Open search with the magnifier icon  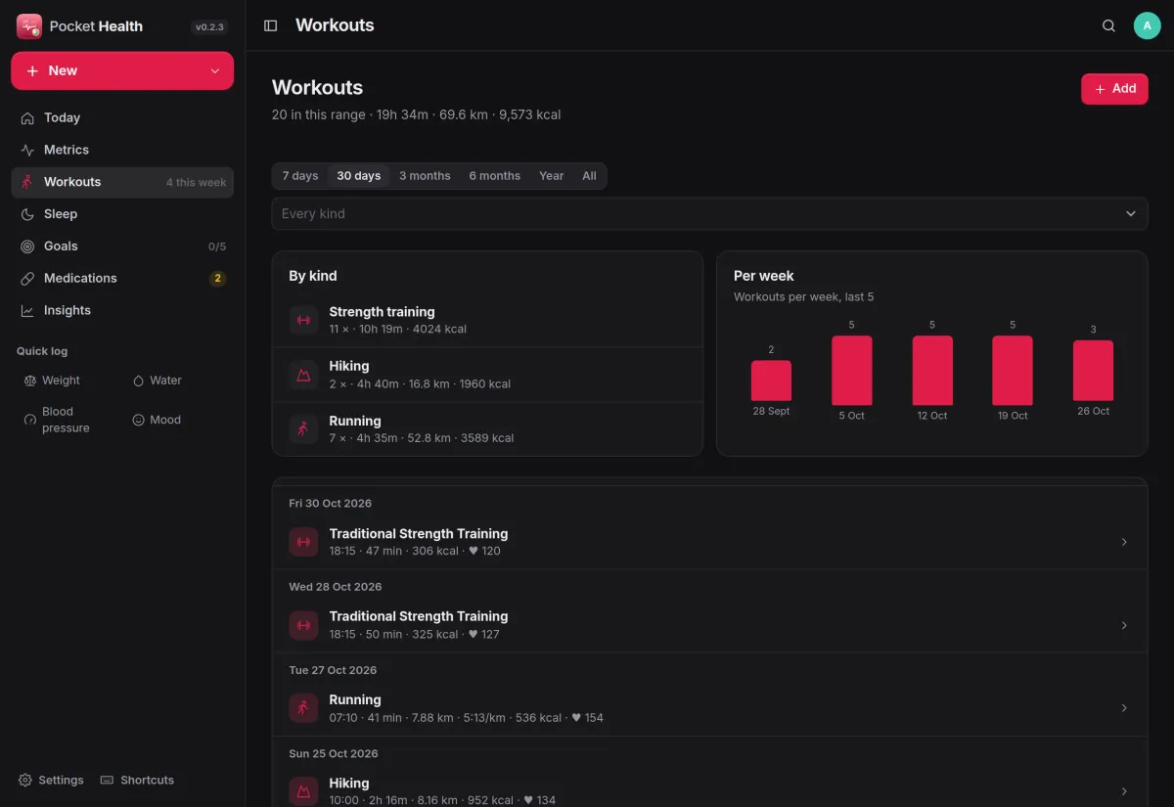click(x=1108, y=25)
